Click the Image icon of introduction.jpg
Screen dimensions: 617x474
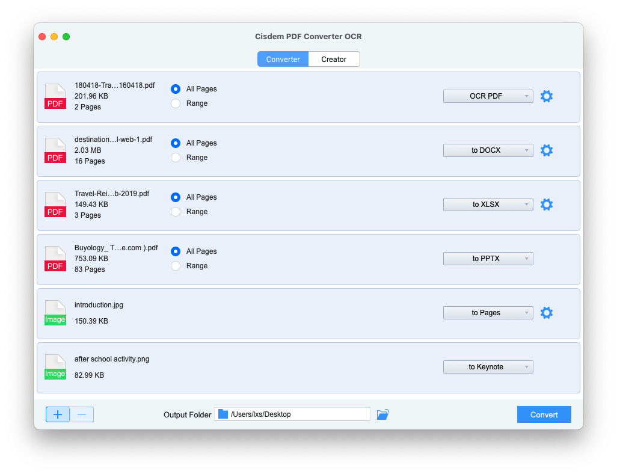point(55,313)
